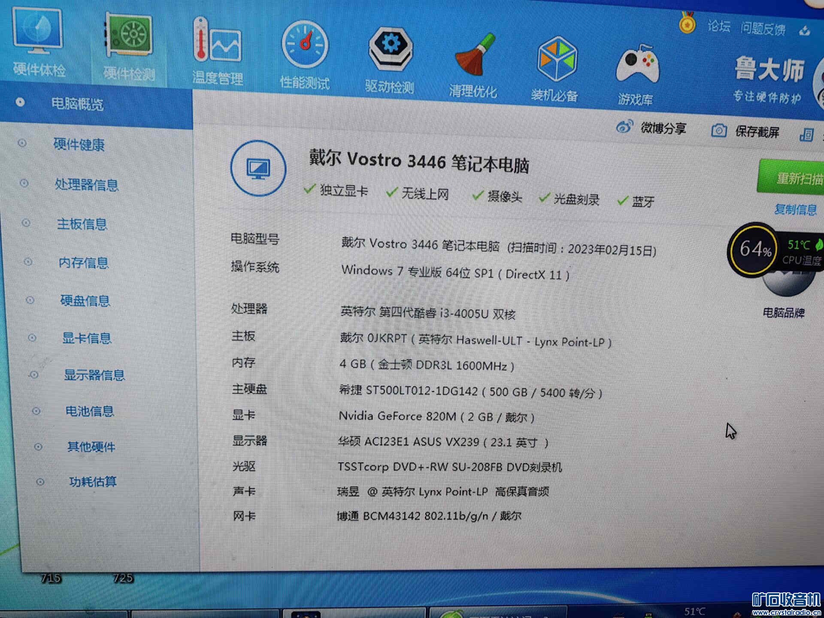Image resolution: width=824 pixels, height=618 pixels.
Task: Click the green 重新扫描 button
Action: click(791, 177)
